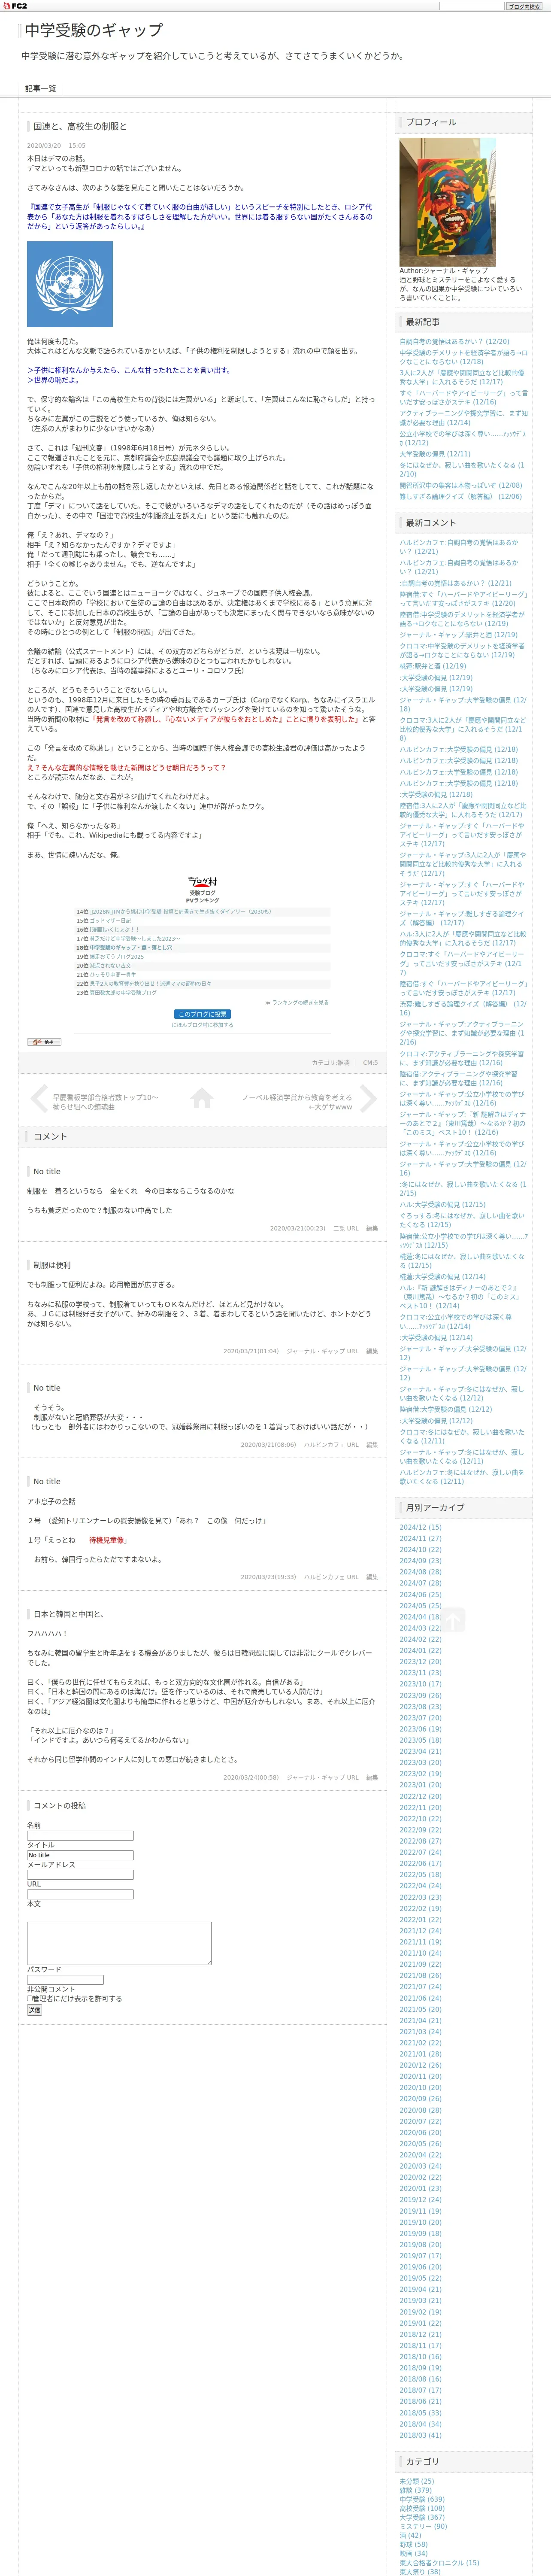551x2576 pixels.
Task: Open ranking entry 爆走おてうブログ2025
Action: [x=117, y=957]
